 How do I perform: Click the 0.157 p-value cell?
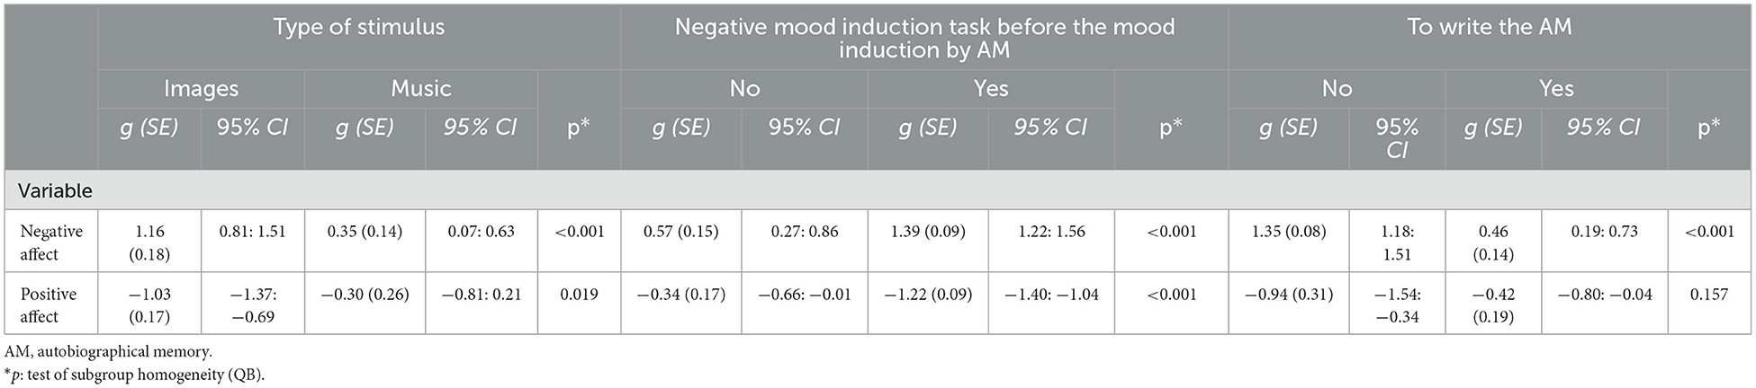point(1707,295)
